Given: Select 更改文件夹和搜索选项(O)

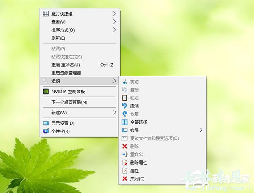Looking at the screenshot, I should pyautogui.click(x=162, y=139).
